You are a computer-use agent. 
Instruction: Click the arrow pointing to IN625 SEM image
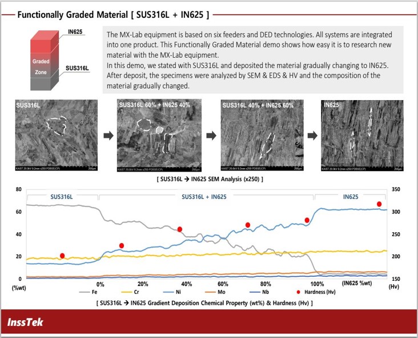(x=312, y=136)
